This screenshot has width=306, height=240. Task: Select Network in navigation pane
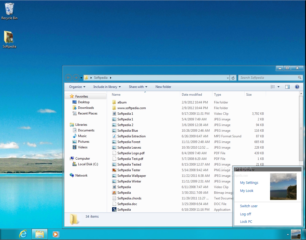81,175
